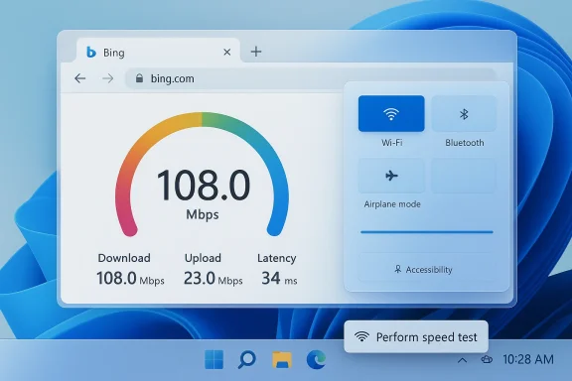572x381 pixels.
Task: Click the 108.0 gauge reading
Action: coord(204,186)
